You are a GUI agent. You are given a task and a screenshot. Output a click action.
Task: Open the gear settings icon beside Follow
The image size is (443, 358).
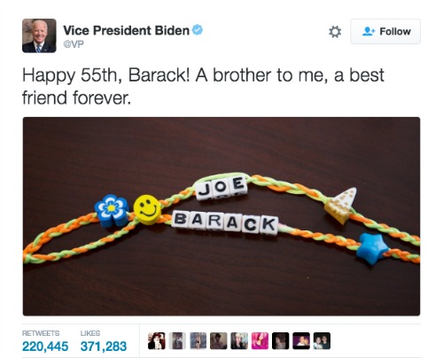point(335,32)
